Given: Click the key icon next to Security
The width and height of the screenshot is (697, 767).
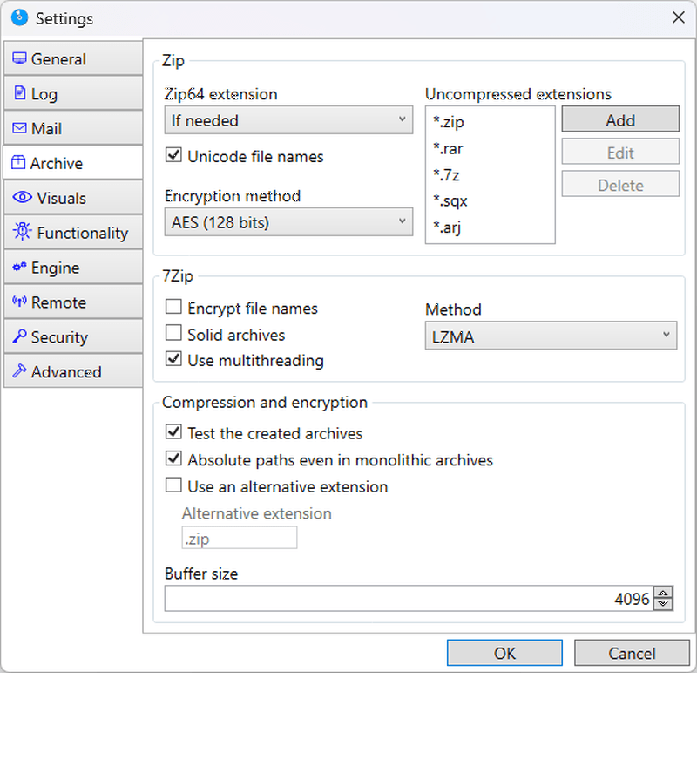Looking at the screenshot, I should 19,336.
